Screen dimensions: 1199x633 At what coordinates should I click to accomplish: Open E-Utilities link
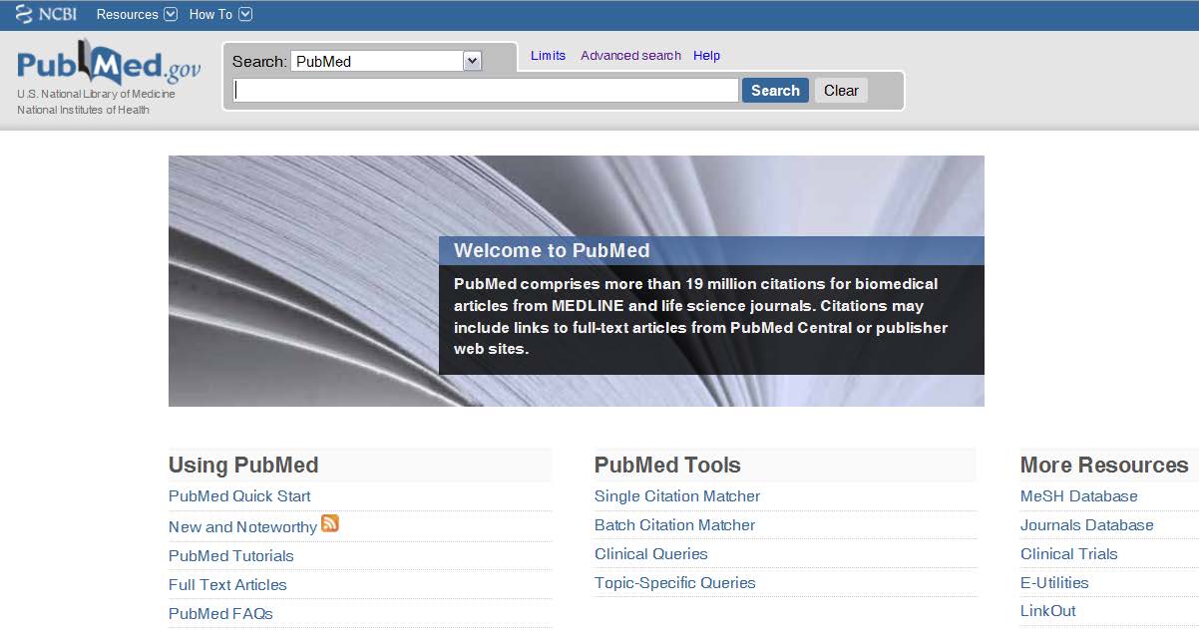(1054, 582)
